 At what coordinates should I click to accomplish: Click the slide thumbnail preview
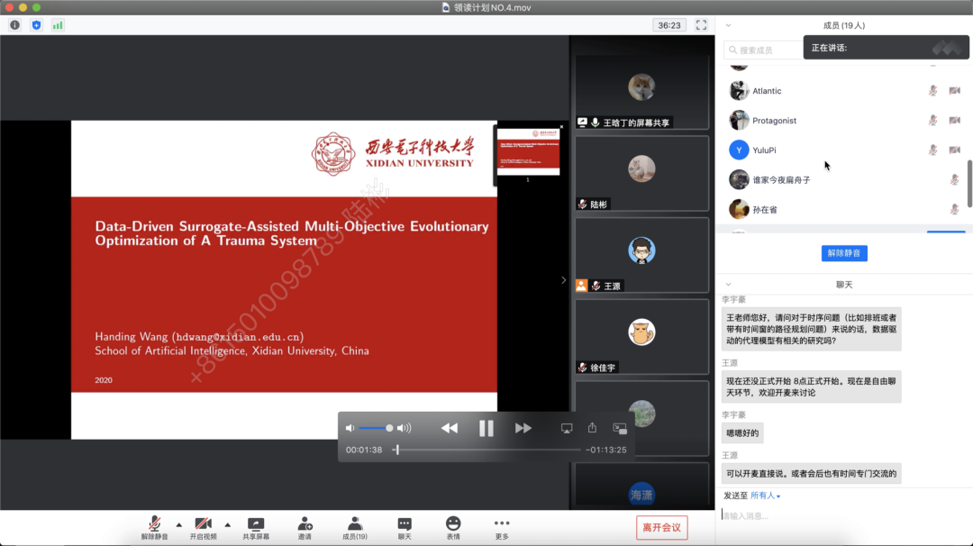[x=528, y=151]
